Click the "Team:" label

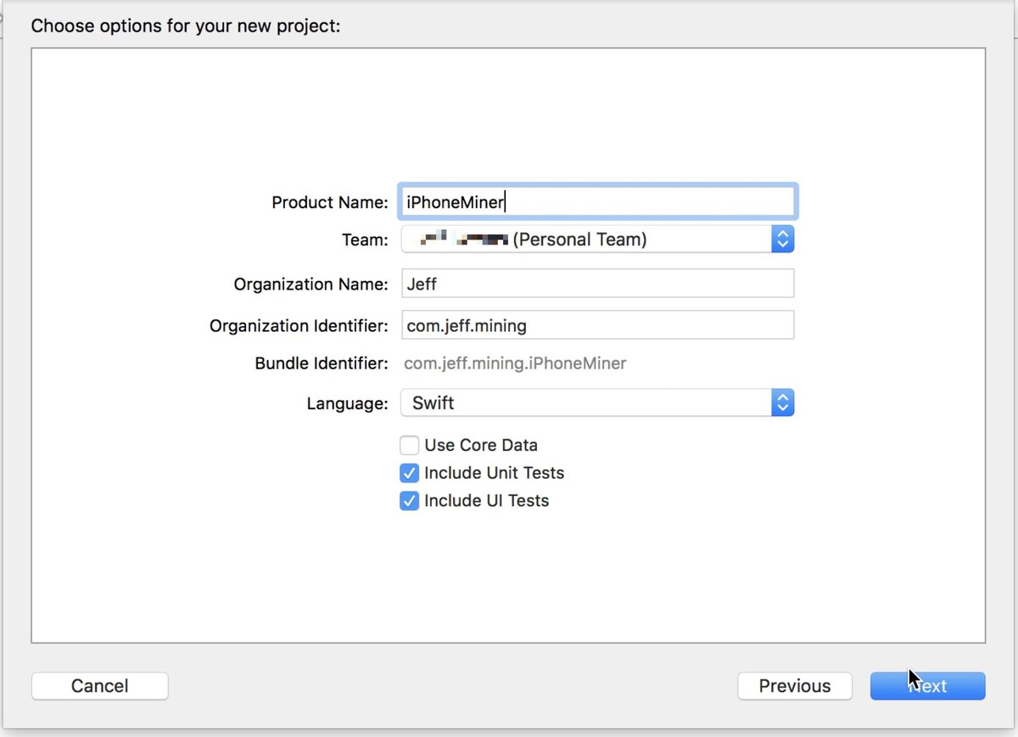tap(365, 239)
